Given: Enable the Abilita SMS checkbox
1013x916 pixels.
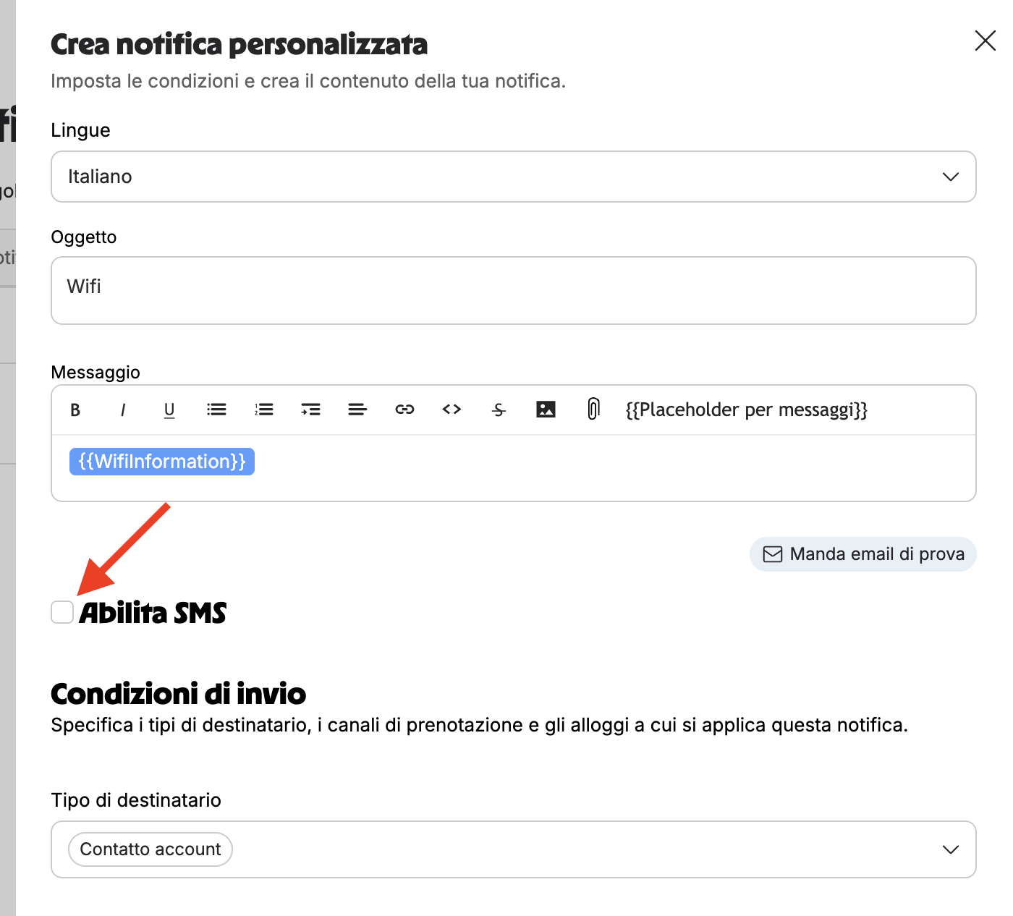Looking at the screenshot, I should tap(62, 612).
